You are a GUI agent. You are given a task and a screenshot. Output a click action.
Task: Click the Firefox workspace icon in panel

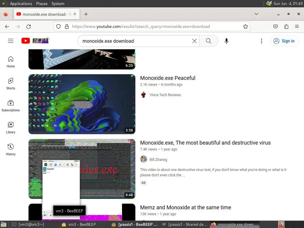point(281,224)
